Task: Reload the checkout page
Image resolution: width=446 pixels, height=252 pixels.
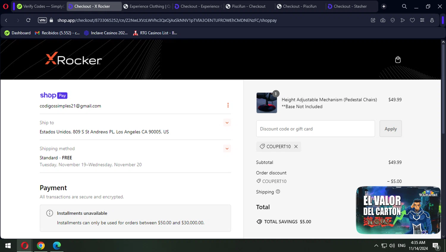Action: click(28, 20)
